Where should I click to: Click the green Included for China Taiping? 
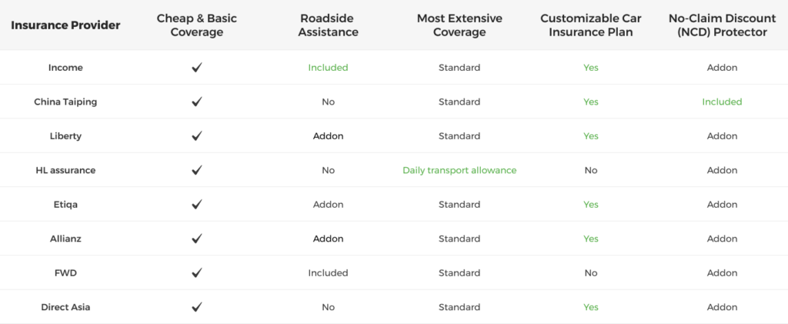click(x=722, y=102)
